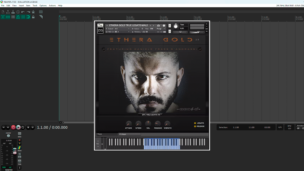Open project settings info icon

(x=18, y=12)
